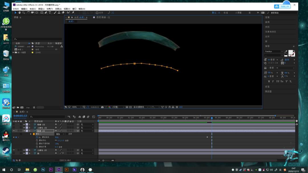Screen dimensions: 308x173
Task: Open the 效果(T) menu
Action: tap(50, 9)
